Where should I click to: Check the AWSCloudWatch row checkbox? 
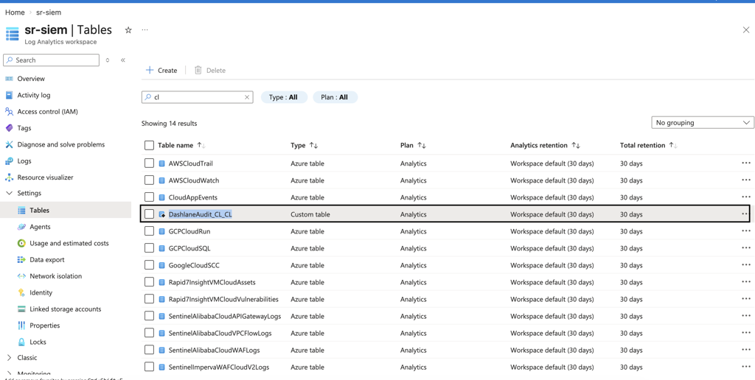point(149,180)
